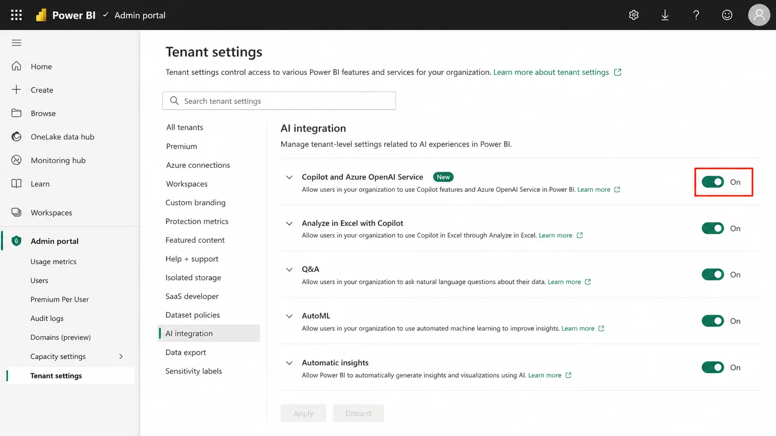Expand Copilot and Azure OpenAI Service section
Screen dimensions: 776x436
(289, 177)
